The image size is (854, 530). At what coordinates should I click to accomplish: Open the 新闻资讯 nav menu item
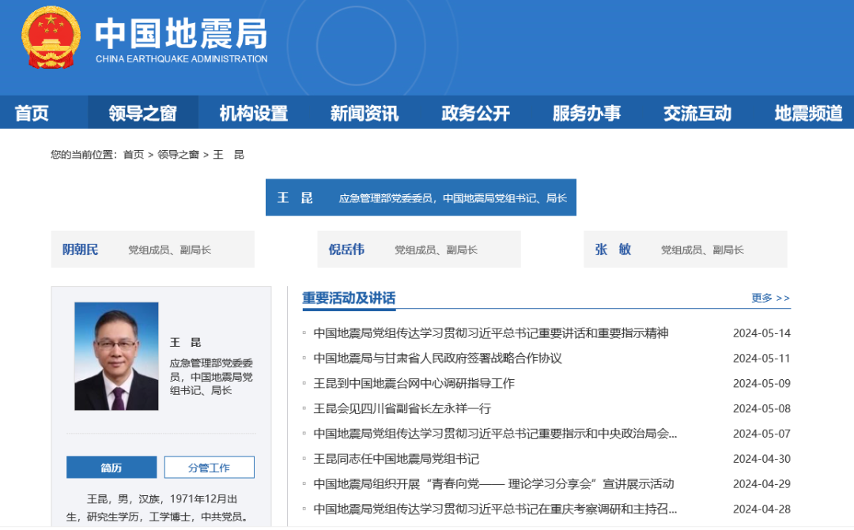365,113
